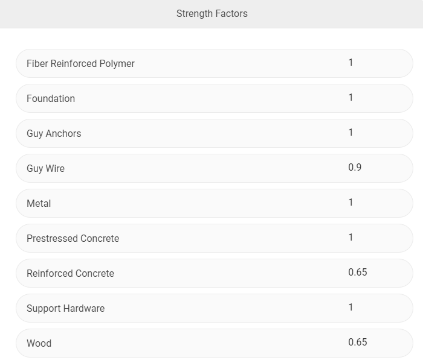Click the Reinforced Concrete 0.65 value
The width and height of the screenshot is (423, 363).
click(x=358, y=273)
